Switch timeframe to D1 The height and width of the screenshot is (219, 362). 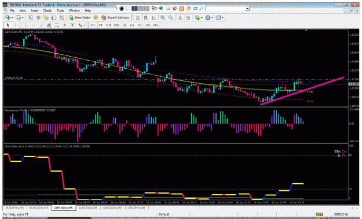140,25
